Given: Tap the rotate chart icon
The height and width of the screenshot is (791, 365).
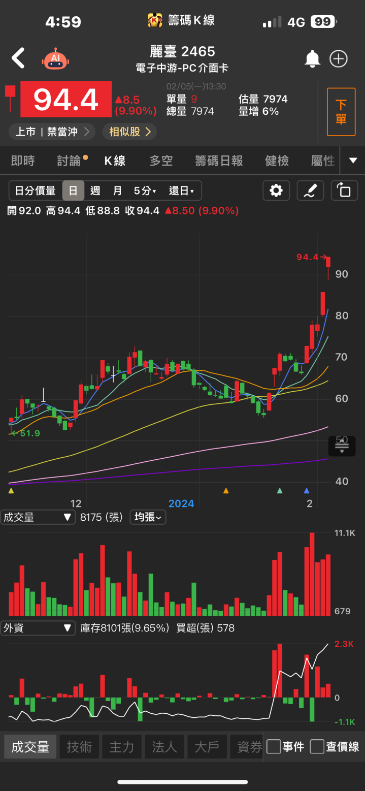Looking at the screenshot, I should (344, 191).
